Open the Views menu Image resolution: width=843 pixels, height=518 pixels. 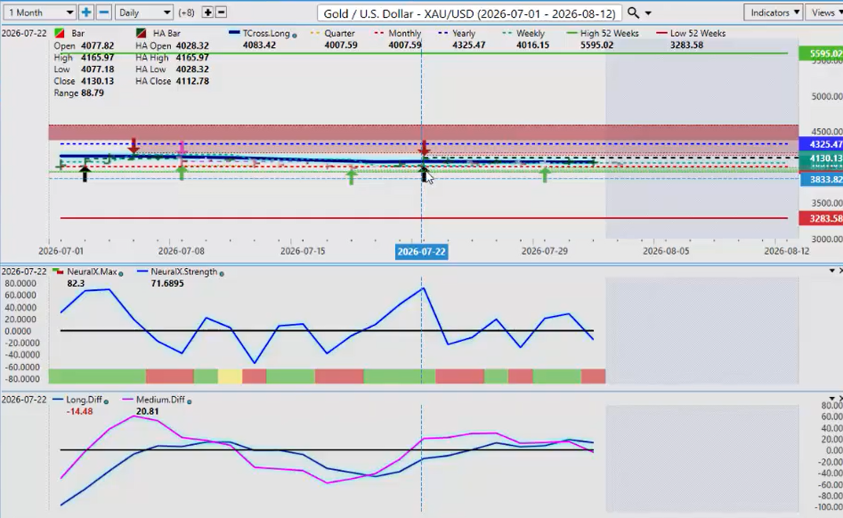click(x=825, y=12)
